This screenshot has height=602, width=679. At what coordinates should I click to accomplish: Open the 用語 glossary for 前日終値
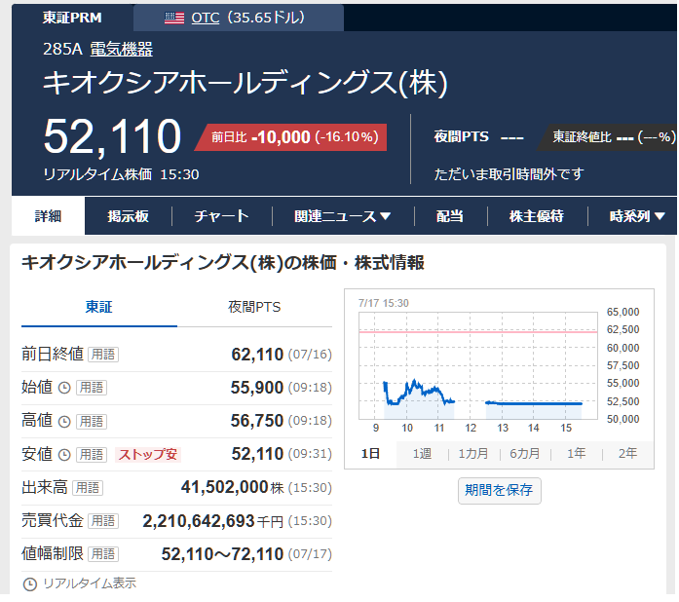point(103,355)
